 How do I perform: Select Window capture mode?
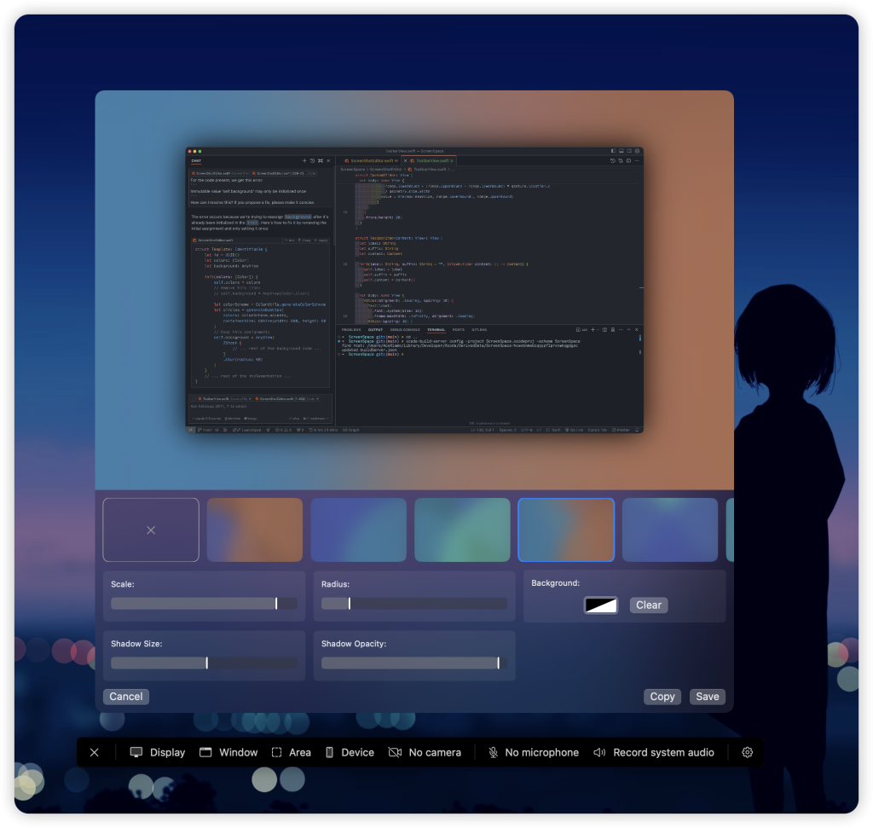(228, 752)
